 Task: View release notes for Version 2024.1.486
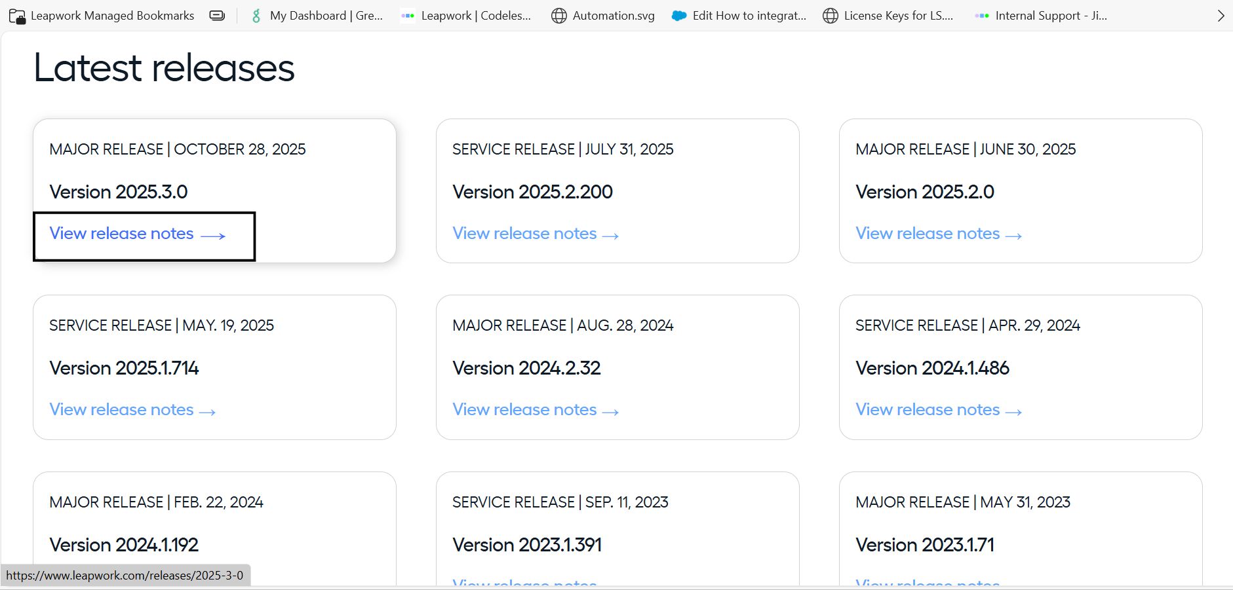(x=938, y=410)
